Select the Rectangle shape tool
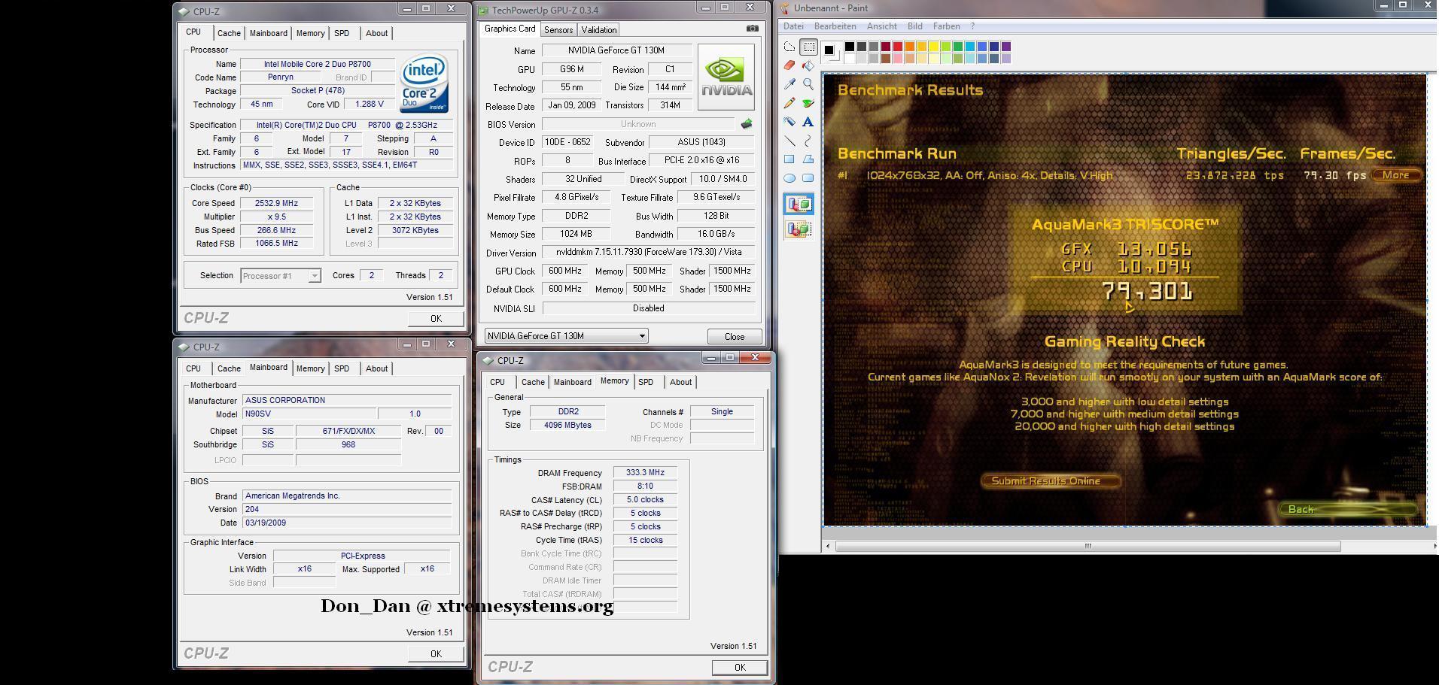 789,159
